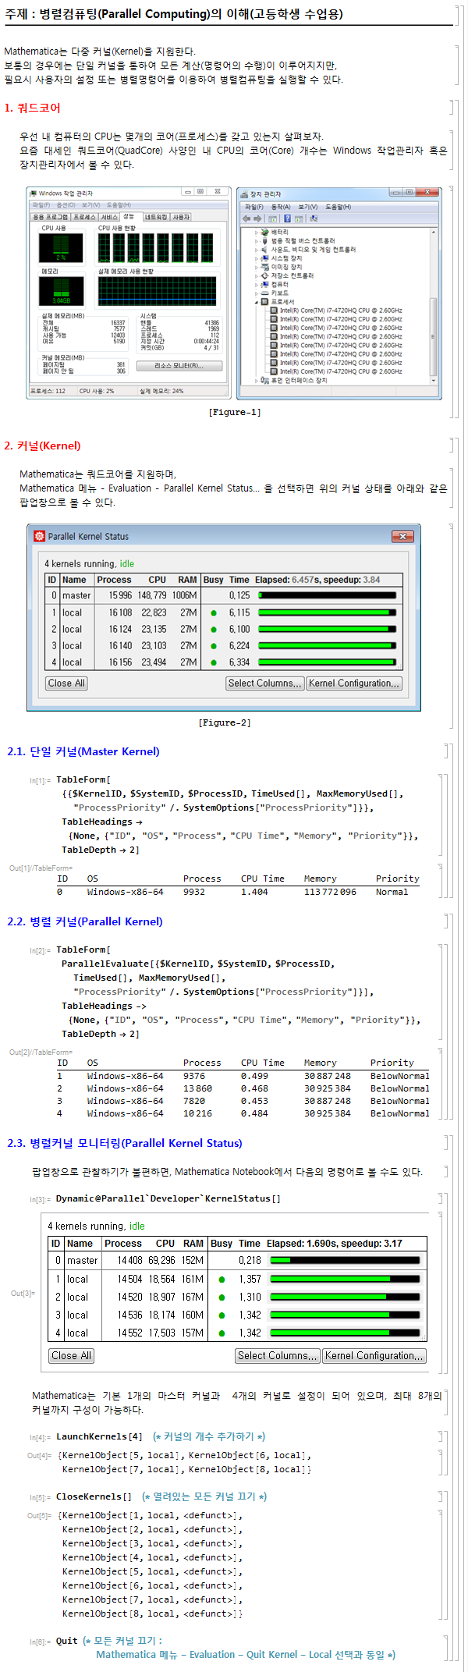Click the 리소스 모니터(R)... button
Image resolution: width=468 pixels, height=1672 pixels.
coord(179,366)
